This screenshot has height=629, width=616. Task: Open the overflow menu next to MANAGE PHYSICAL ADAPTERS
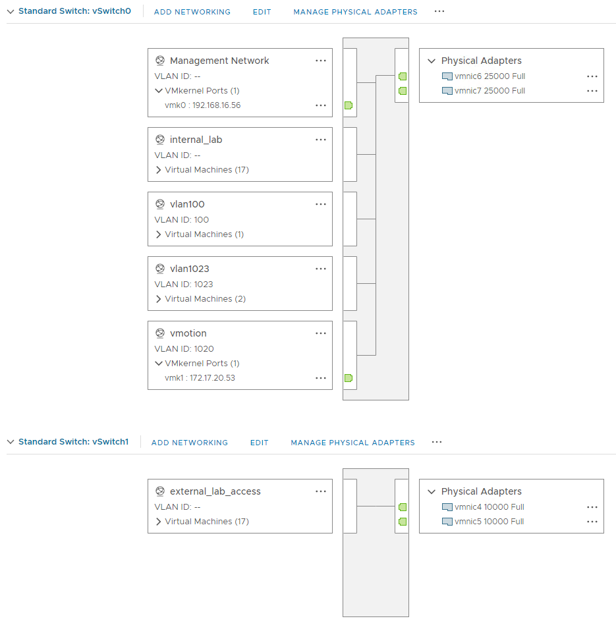tap(439, 11)
